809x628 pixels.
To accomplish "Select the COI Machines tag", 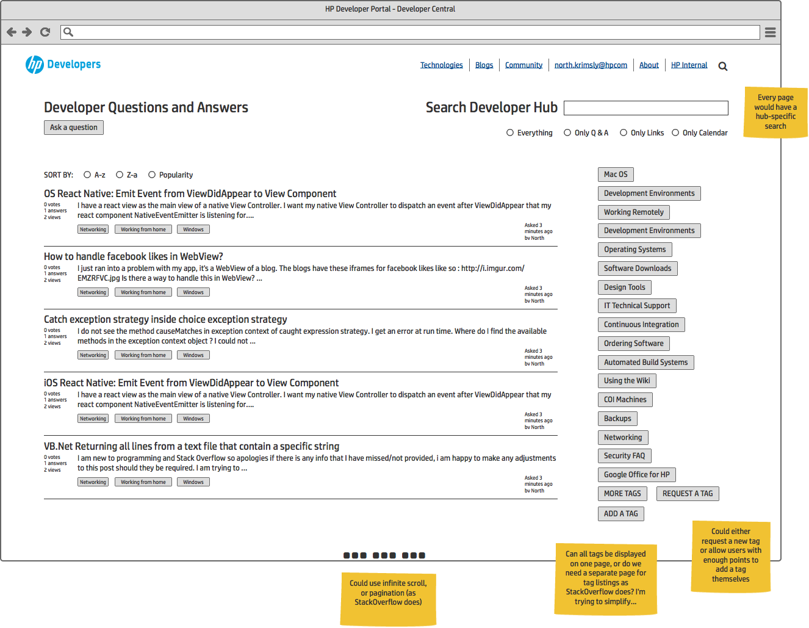I will tap(625, 400).
